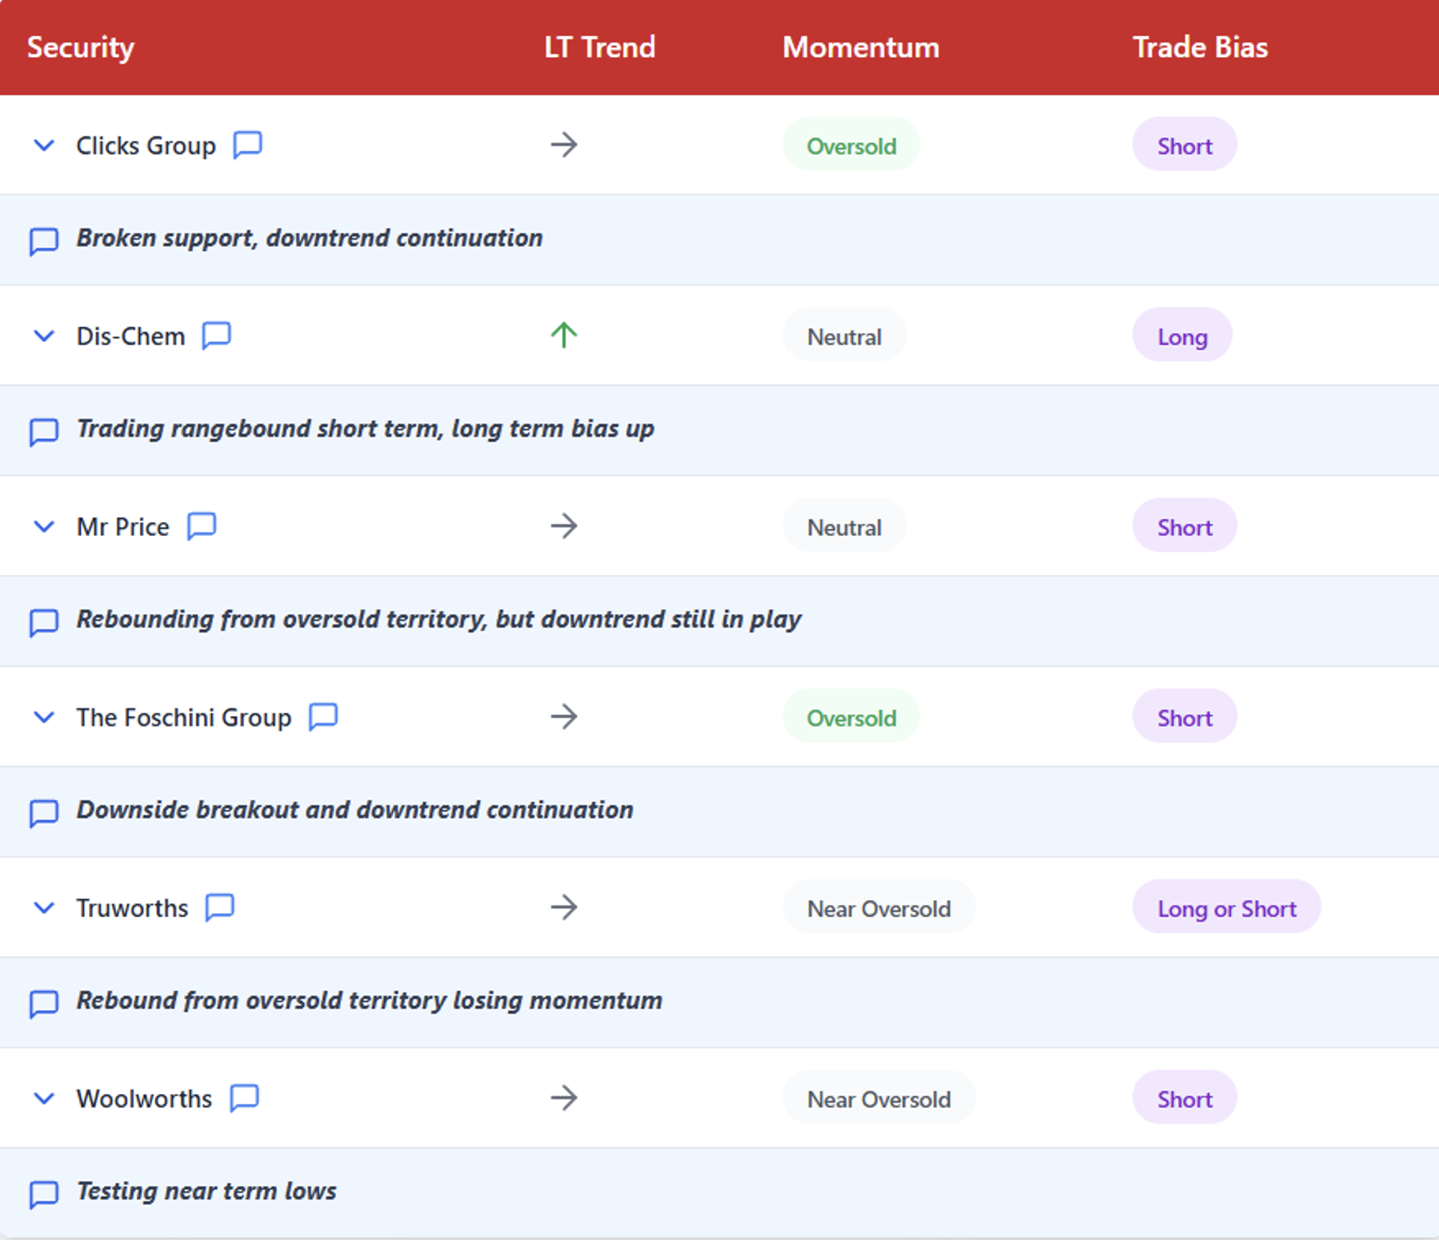
Task: Click the Short bias badge for The Foschini Group
Action: 1184,717
